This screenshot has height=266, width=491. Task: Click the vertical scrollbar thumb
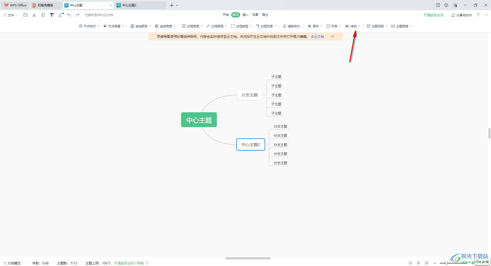489,133
